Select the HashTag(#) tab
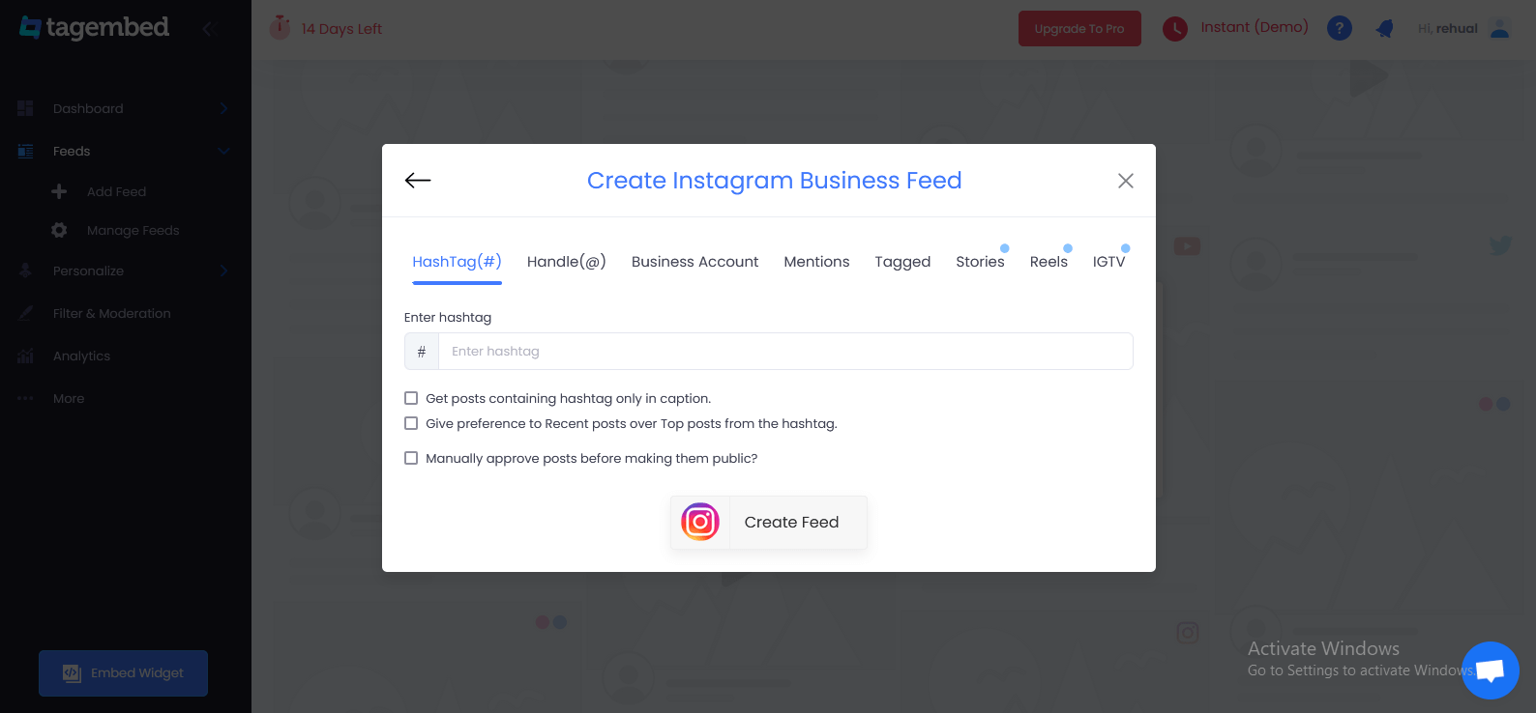The image size is (1536, 713). tap(457, 262)
